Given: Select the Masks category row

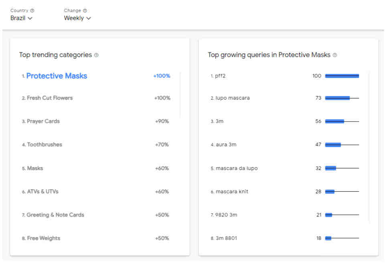Looking at the screenshot, I should [x=96, y=168].
